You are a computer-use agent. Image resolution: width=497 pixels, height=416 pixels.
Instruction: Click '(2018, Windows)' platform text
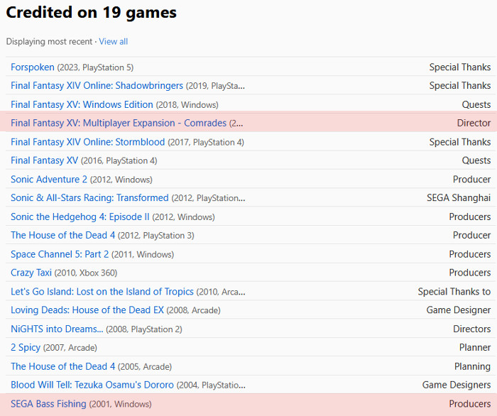187,105
